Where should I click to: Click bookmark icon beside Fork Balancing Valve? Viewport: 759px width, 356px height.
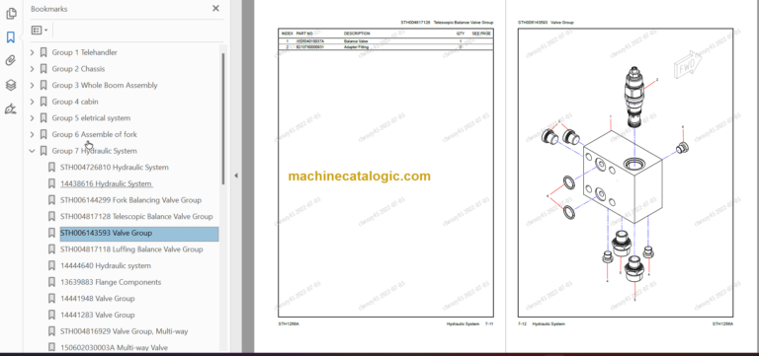(51, 200)
